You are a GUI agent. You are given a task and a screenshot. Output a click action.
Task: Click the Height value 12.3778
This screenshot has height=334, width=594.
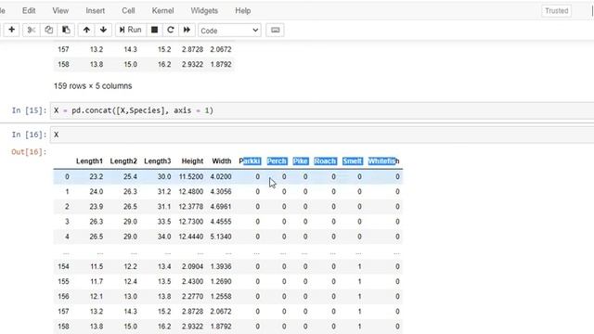(191, 206)
